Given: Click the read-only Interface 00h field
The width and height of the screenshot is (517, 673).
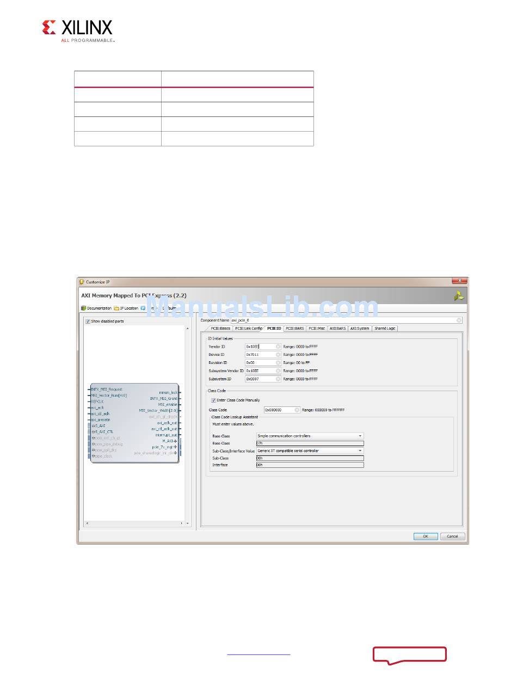Looking at the screenshot, I should click(x=310, y=465).
